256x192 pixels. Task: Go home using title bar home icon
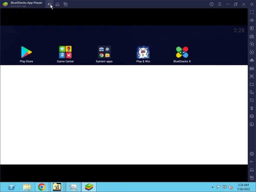[57, 4]
